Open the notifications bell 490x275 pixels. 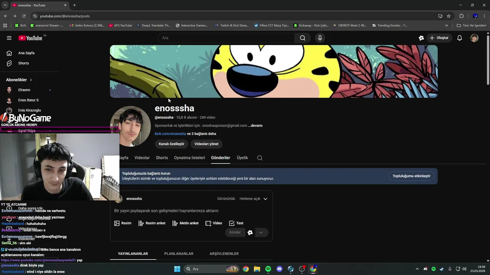[x=460, y=38]
